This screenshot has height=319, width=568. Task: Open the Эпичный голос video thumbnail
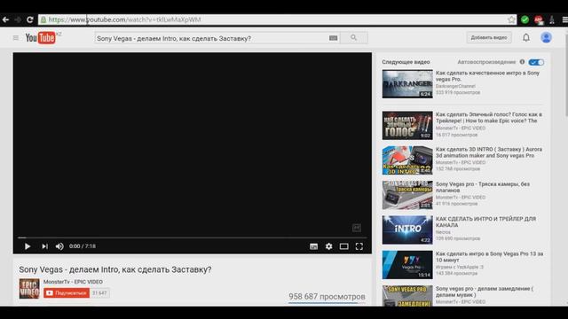[407, 126]
